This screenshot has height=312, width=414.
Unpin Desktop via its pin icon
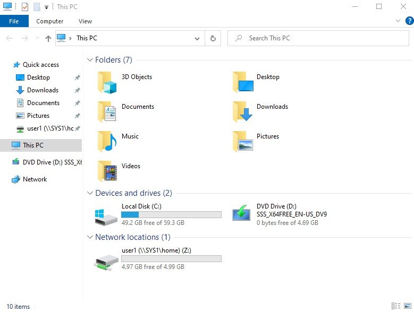point(77,77)
